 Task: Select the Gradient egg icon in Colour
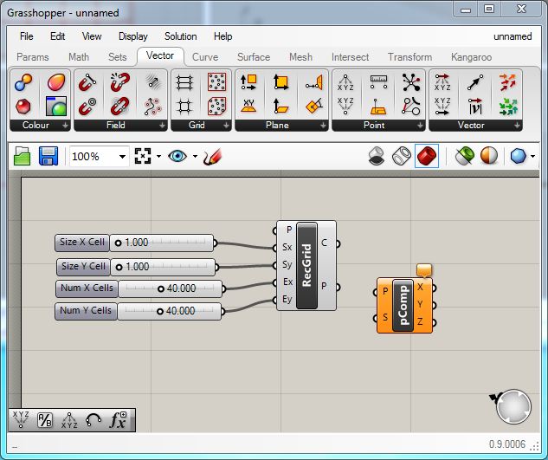[56, 82]
